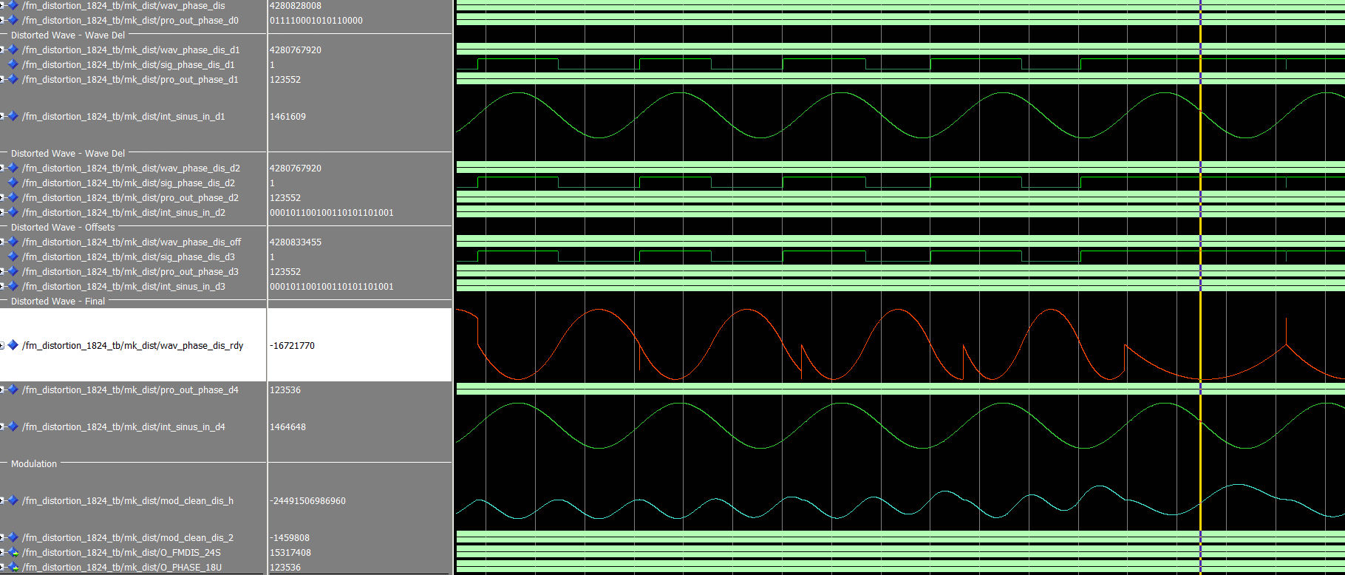
Task: Select the wav_phase_dis_d1 signal name
Action: 131,50
